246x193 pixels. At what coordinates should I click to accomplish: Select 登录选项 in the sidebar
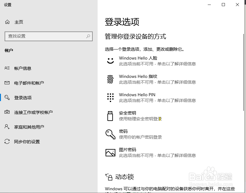click(x=23, y=97)
